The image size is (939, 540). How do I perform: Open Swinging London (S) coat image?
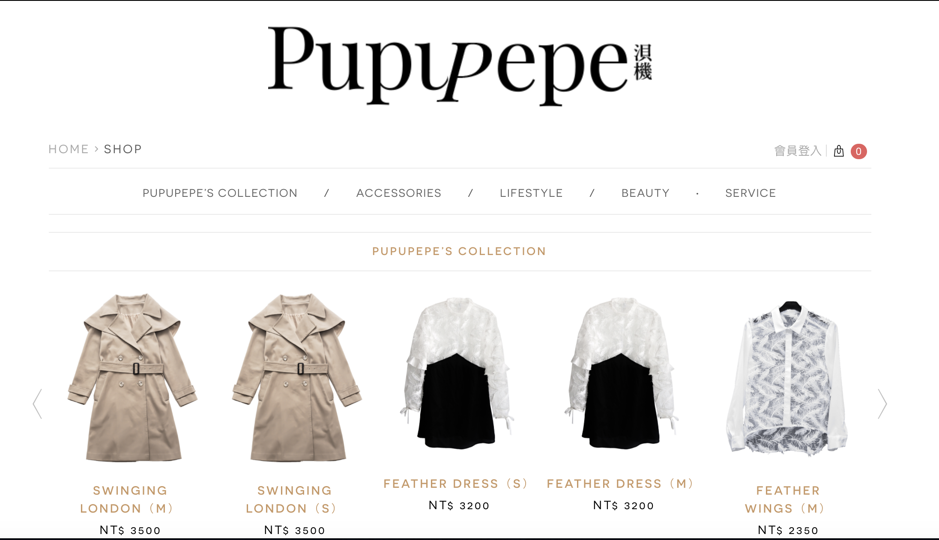[x=296, y=377]
